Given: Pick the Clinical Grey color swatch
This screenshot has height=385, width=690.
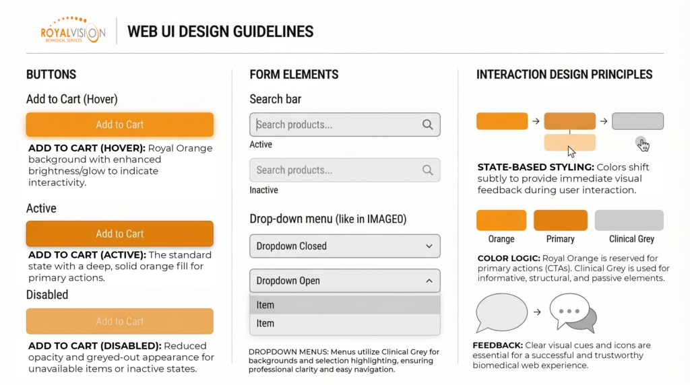Looking at the screenshot, I should click(629, 221).
